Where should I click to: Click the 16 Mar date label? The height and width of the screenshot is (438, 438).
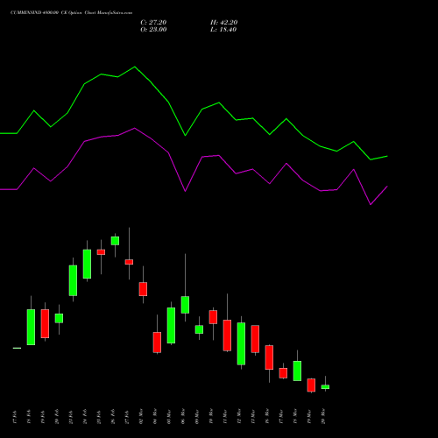click(x=267, y=417)
